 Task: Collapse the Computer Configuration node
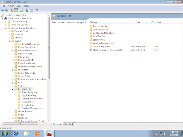tap(3, 19)
